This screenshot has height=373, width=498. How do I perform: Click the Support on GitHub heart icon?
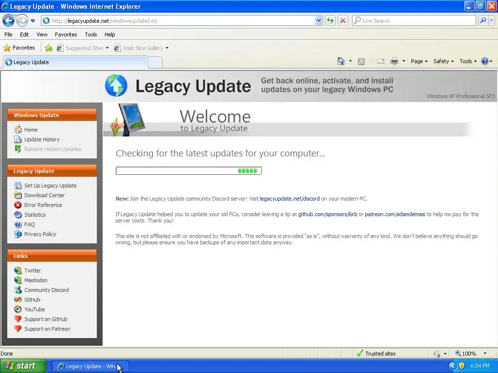18,319
